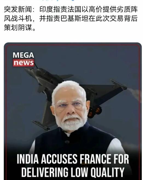Click the white "MEGA" wordmark

pos(23,55)
